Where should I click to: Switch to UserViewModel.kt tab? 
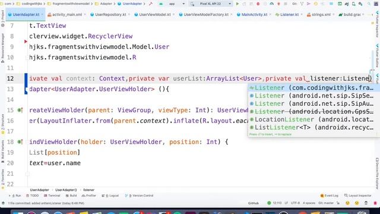tap(154, 14)
